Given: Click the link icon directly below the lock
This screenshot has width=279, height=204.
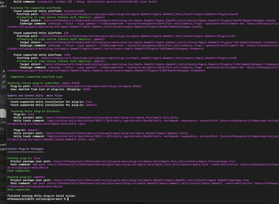Looking at the screenshot, I should 4,76.
